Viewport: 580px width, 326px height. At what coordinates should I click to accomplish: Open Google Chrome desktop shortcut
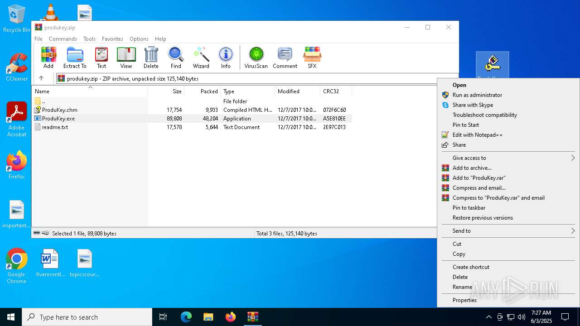(x=17, y=266)
